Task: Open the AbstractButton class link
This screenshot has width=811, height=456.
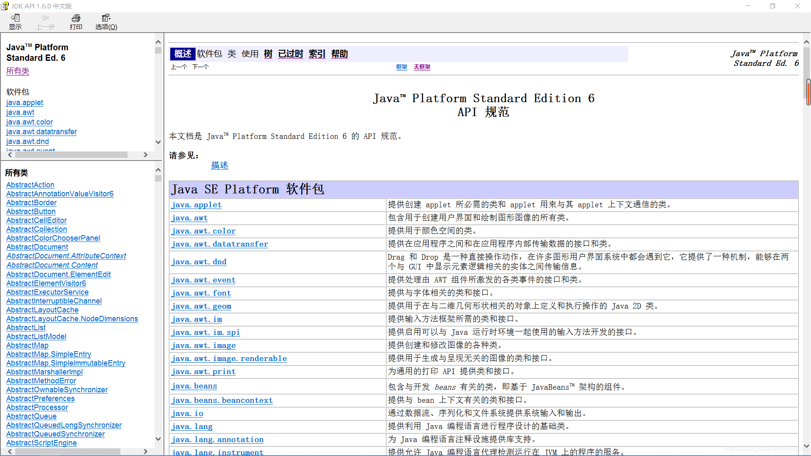Action: coord(31,212)
